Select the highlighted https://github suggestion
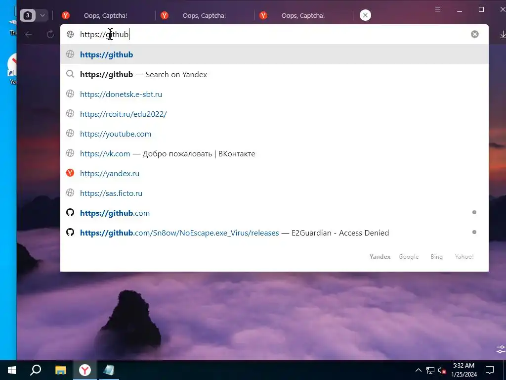 [274, 54]
